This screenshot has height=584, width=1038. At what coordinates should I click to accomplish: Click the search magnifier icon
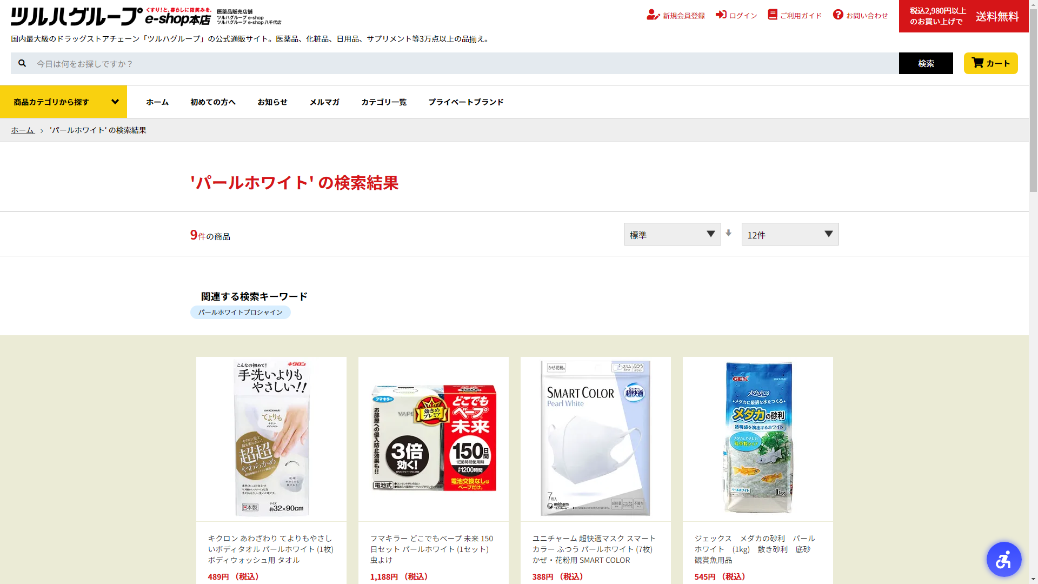pyautogui.click(x=22, y=63)
